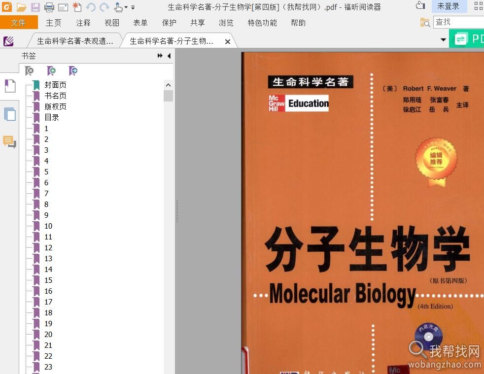484x374 pixels.
Task: Click bookmark ribbon icon beside 14
Action: tap(36, 270)
